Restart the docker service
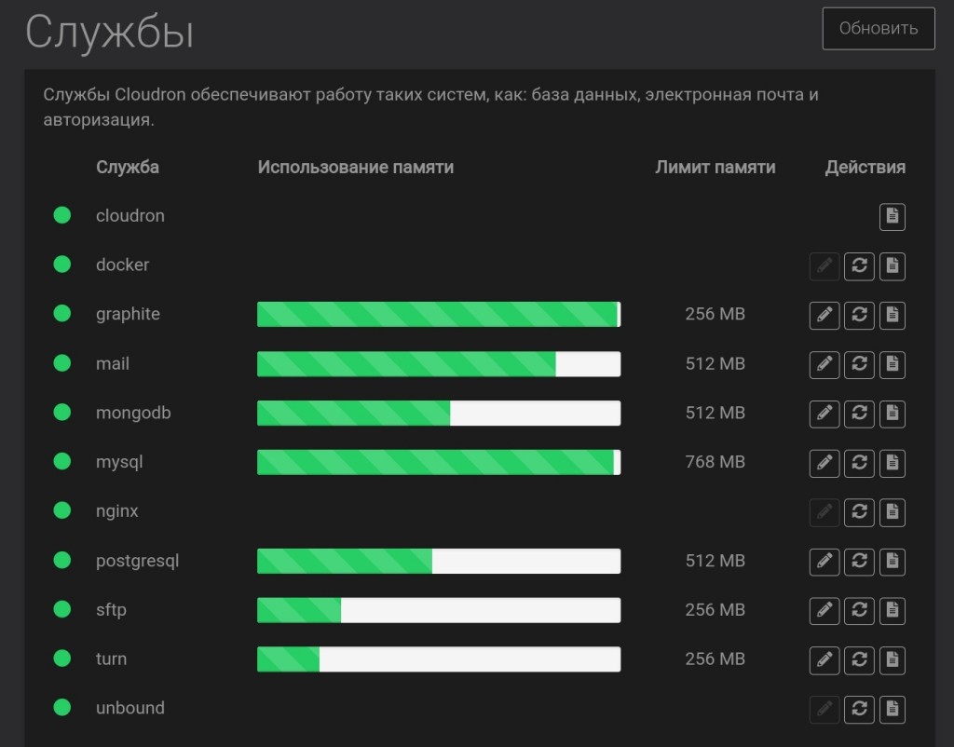Image resolution: width=954 pixels, height=747 pixels. (x=858, y=266)
